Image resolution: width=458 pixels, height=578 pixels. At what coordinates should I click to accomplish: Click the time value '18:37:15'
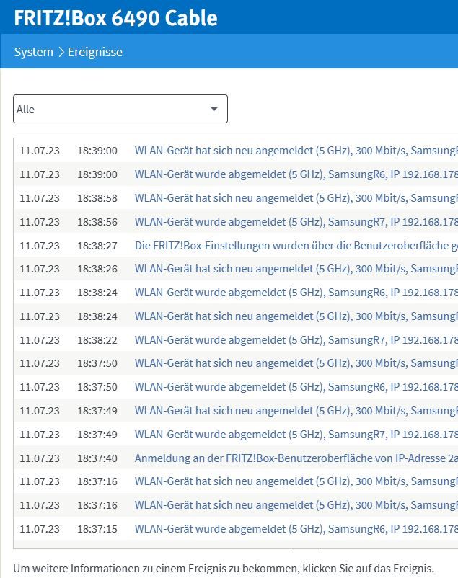point(97,529)
